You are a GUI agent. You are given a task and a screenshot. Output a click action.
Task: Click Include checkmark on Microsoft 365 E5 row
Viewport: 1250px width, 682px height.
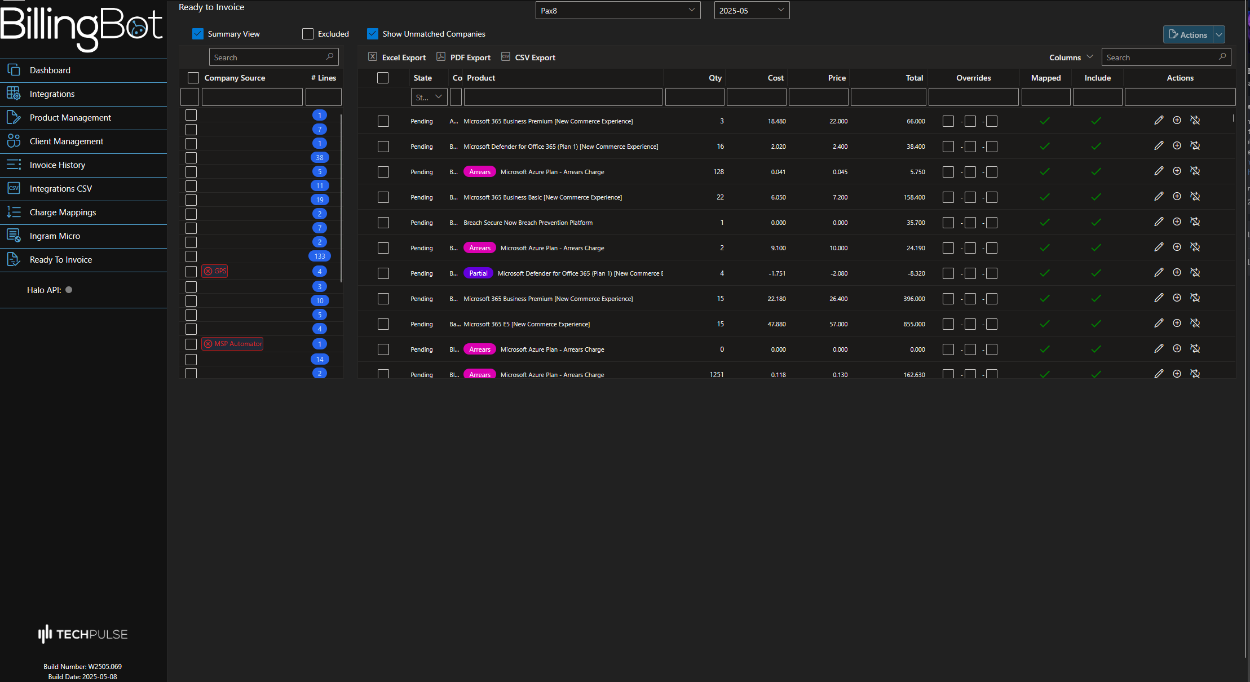click(x=1096, y=324)
